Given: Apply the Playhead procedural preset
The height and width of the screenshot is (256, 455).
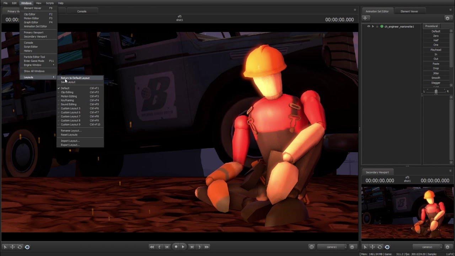Looking at the screenshot, I should coord(436,50).
